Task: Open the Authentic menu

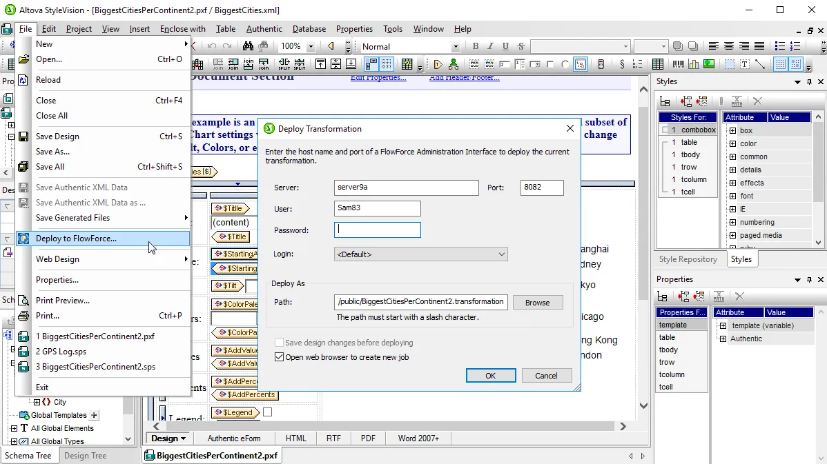Action: tap(264, 29)
